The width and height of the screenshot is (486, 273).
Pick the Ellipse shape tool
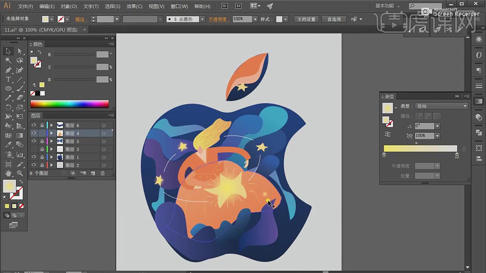point(8,89)
